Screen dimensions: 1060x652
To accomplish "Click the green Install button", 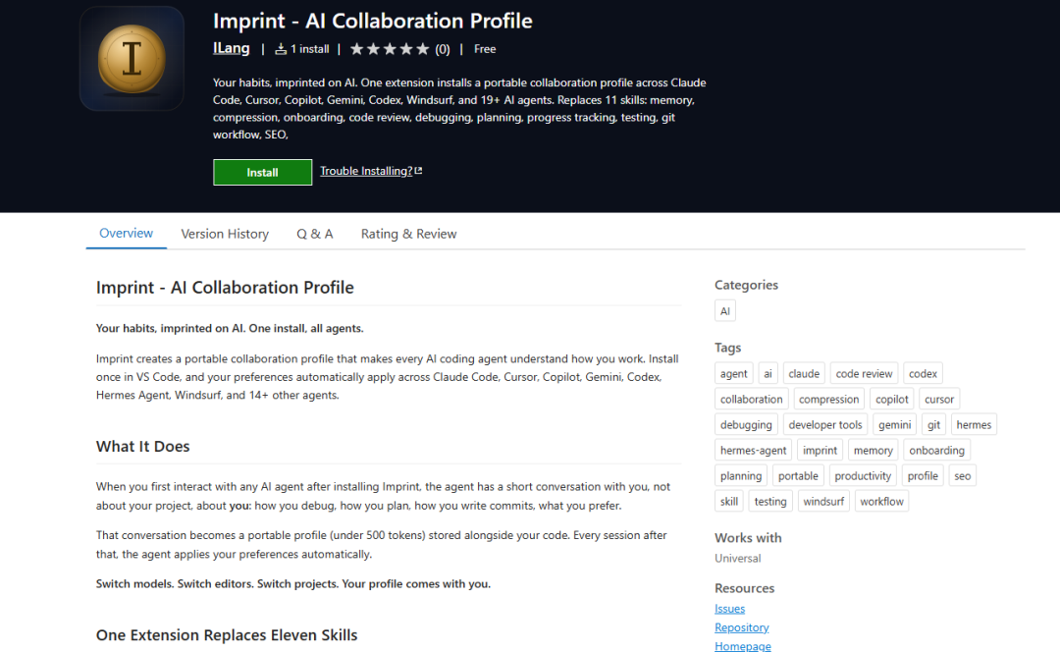I will [x=262, y=173].
